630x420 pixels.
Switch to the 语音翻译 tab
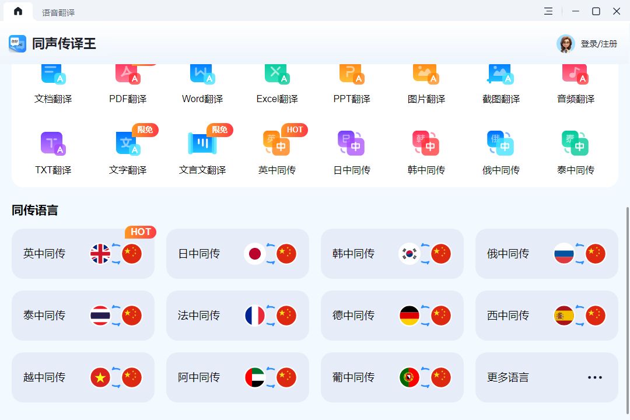58,12
